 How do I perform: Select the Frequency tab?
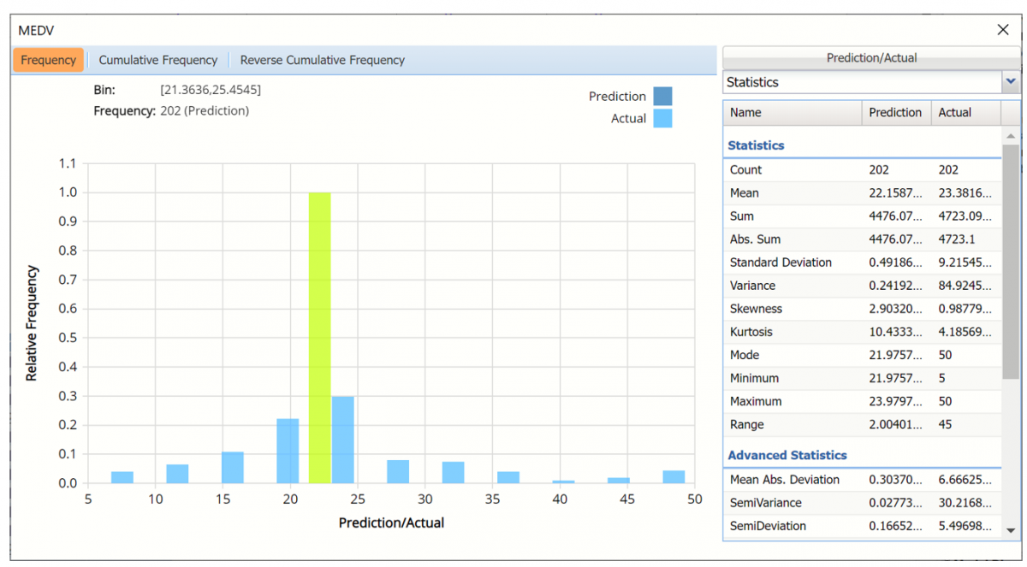coord(48,61)
